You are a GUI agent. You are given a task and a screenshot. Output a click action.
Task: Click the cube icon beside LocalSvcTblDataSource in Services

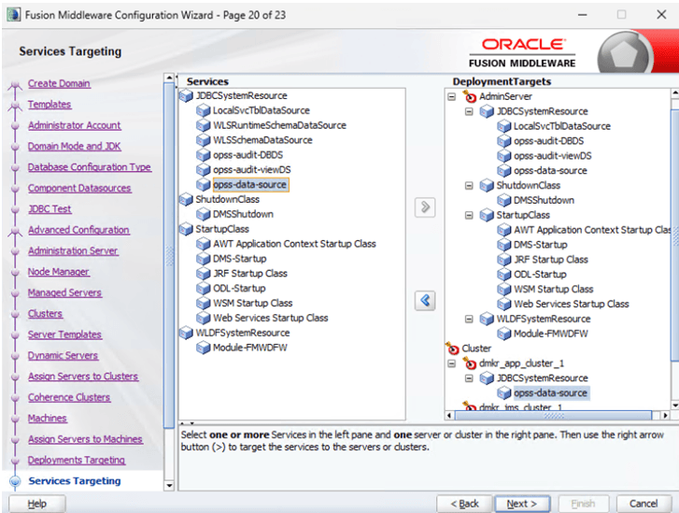coord(203,111)
